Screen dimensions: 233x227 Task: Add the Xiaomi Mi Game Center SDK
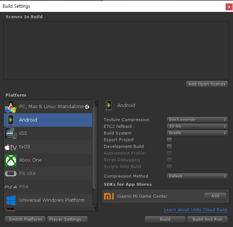click(215, 196)
